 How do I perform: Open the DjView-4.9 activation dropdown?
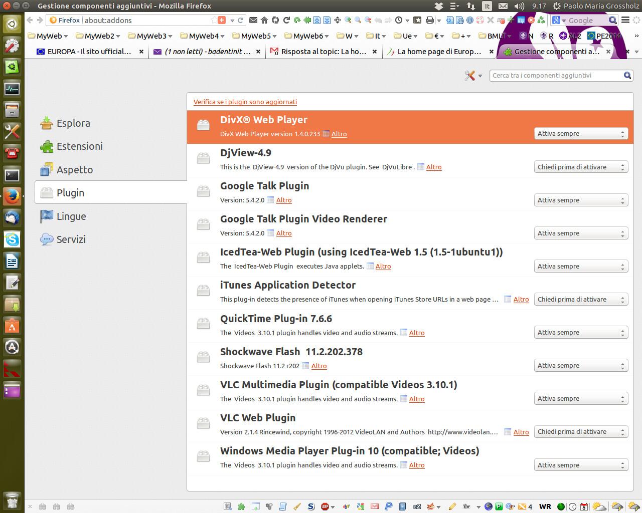pos(581,167)
